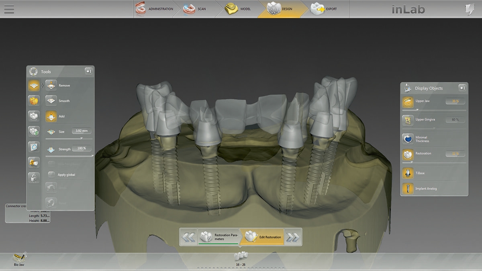This screenshot has height=271, width=482.
Task: Toggle Implant Analog visibility
Action: 408,188
